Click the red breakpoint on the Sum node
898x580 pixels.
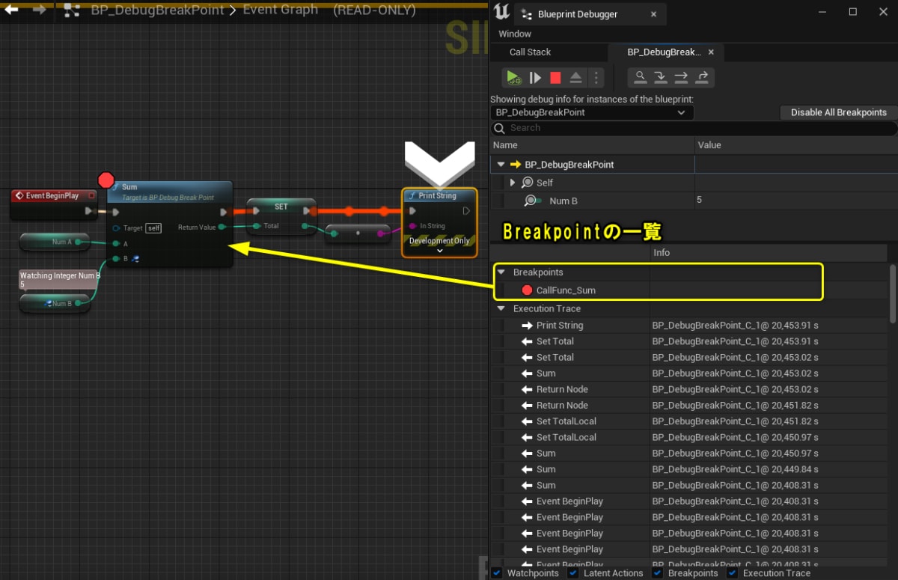coord(106,180)
